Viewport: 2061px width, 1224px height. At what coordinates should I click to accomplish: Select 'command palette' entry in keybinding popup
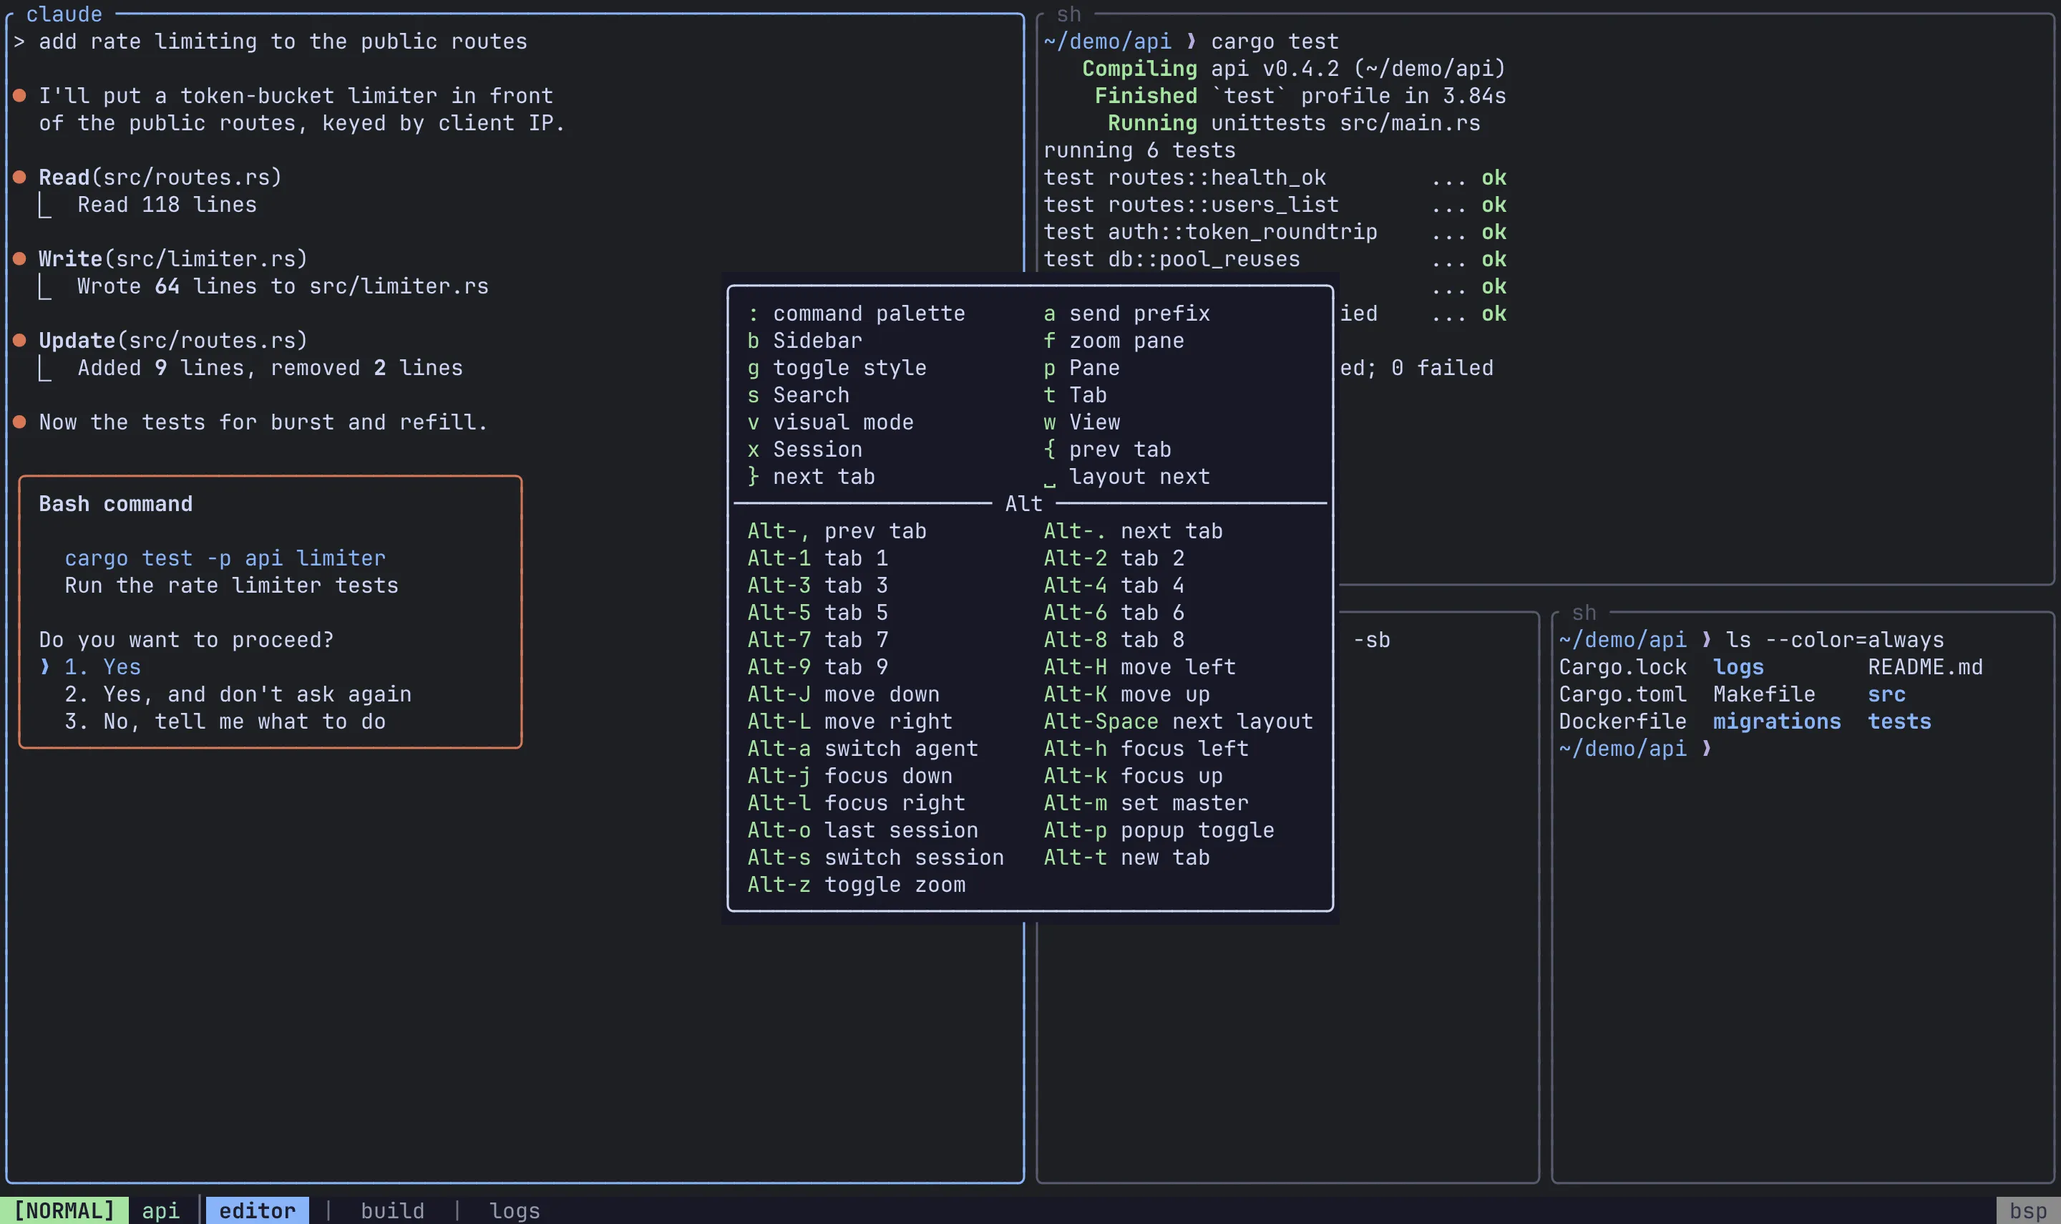(857, 314)
